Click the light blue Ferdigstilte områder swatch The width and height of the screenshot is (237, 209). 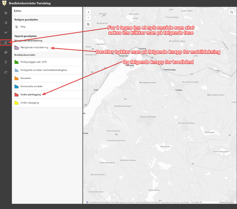tap(16, 70)
